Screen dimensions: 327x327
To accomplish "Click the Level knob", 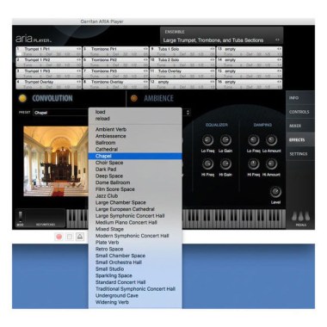I will pyautogui.click(x=275, y=192).
